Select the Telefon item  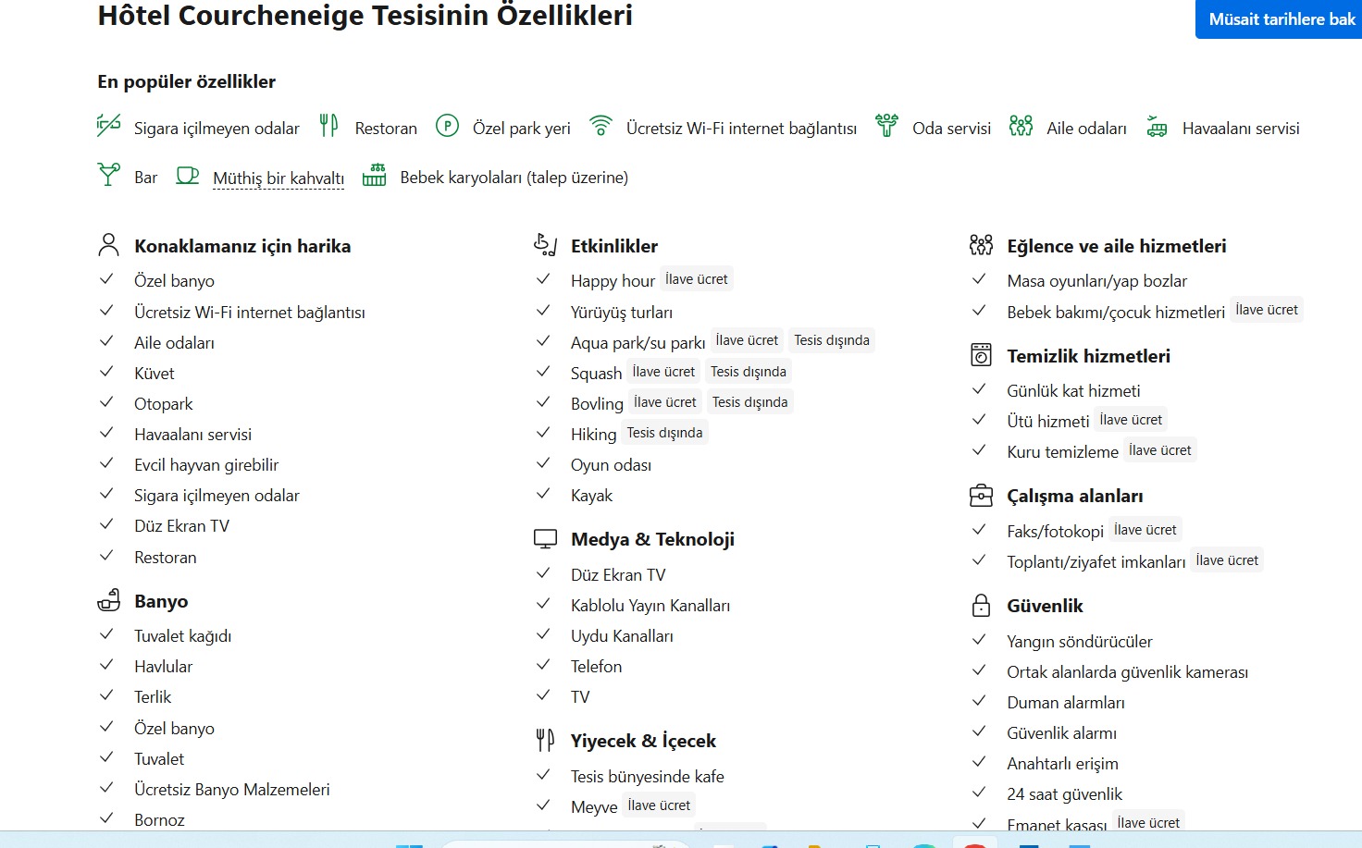(x=596, y=666)
